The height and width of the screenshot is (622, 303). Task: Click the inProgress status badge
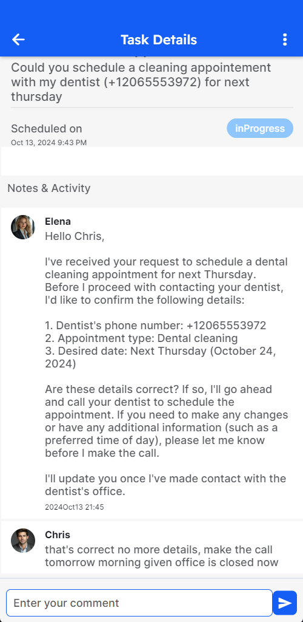260,128
